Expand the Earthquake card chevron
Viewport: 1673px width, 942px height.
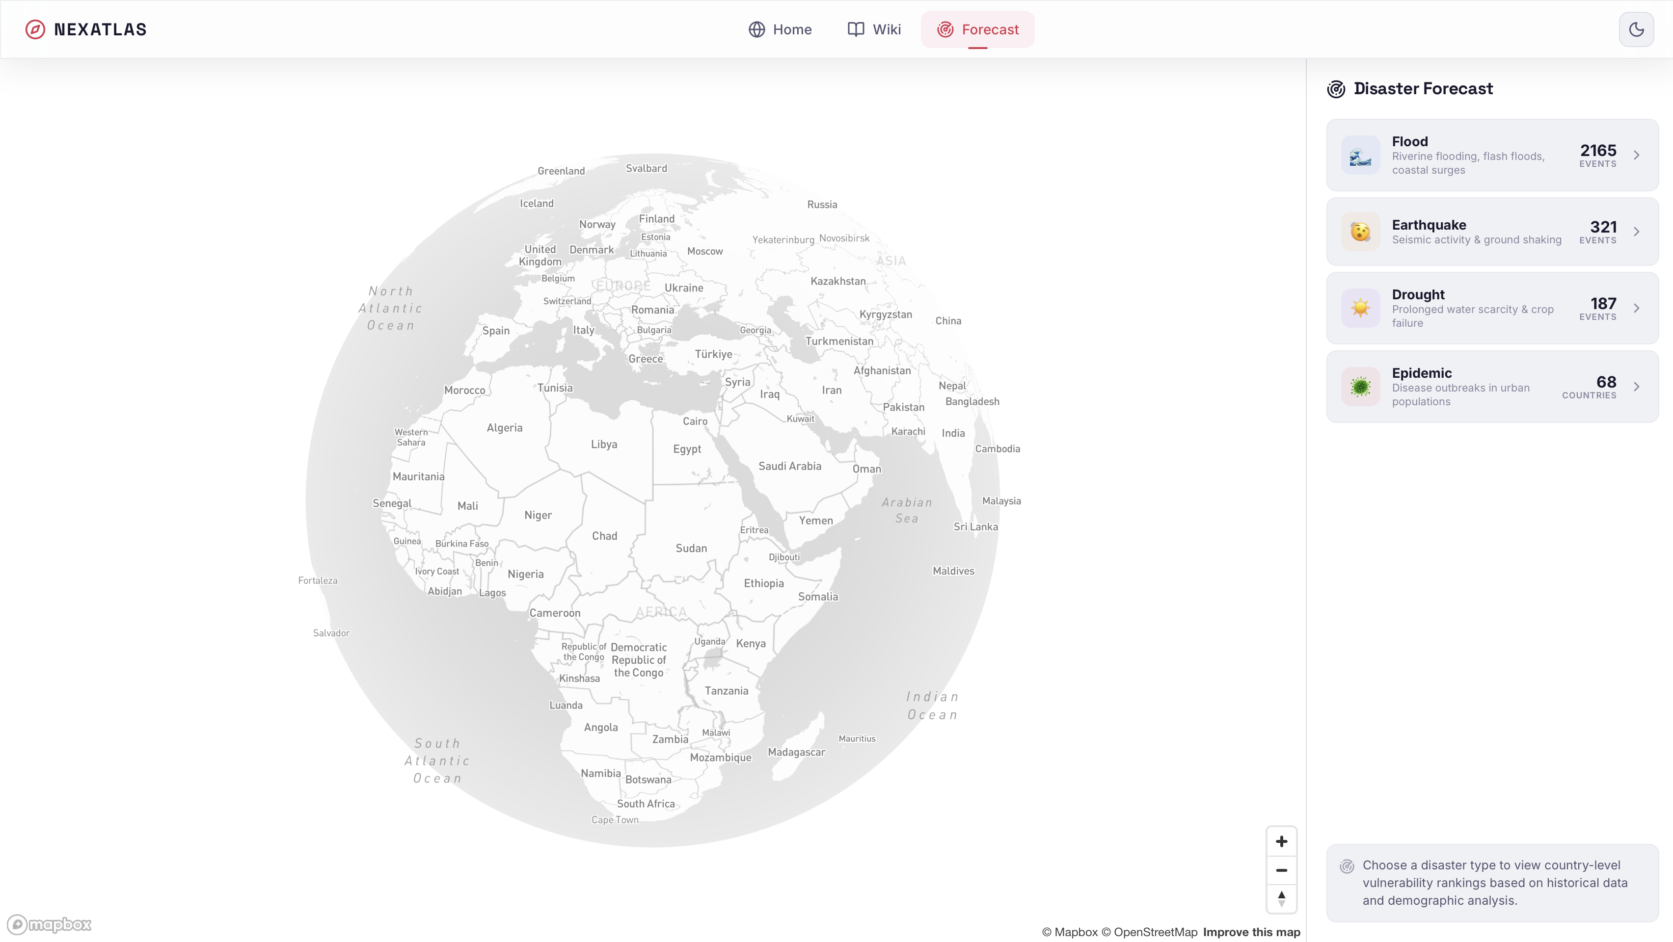click(x=1637, y=232)
